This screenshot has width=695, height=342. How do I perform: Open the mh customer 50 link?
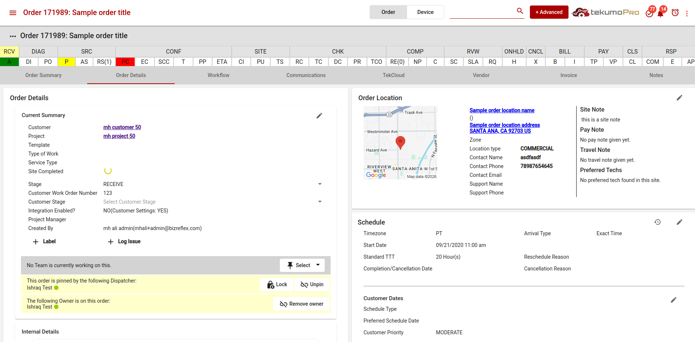(122, 127)
